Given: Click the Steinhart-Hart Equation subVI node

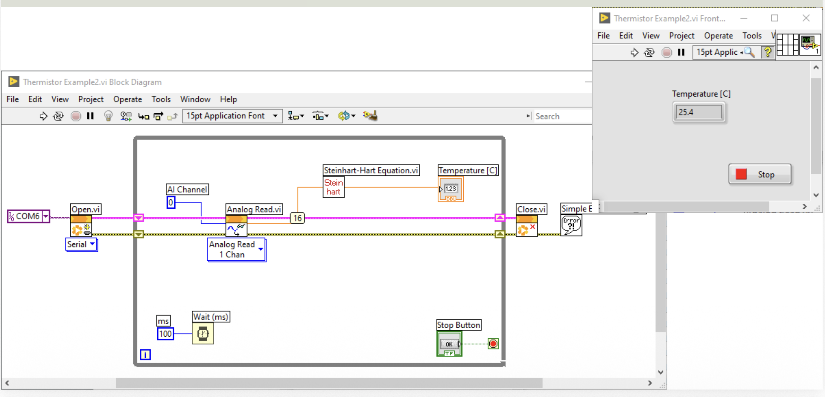Looking at the screenshot, I should [334, 187].
